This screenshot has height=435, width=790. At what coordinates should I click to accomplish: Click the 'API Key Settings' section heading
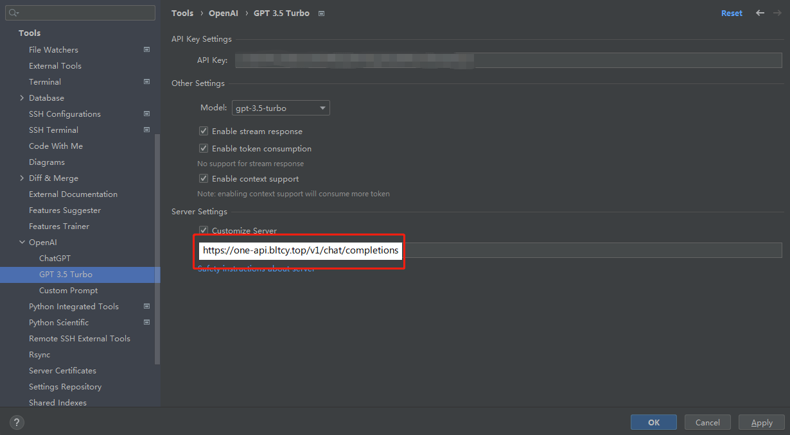tap(202, 39)
